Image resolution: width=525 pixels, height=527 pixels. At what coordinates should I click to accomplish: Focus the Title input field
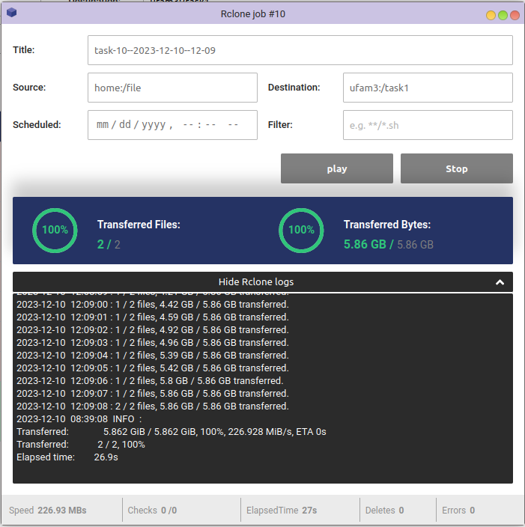tap(300, 50)
